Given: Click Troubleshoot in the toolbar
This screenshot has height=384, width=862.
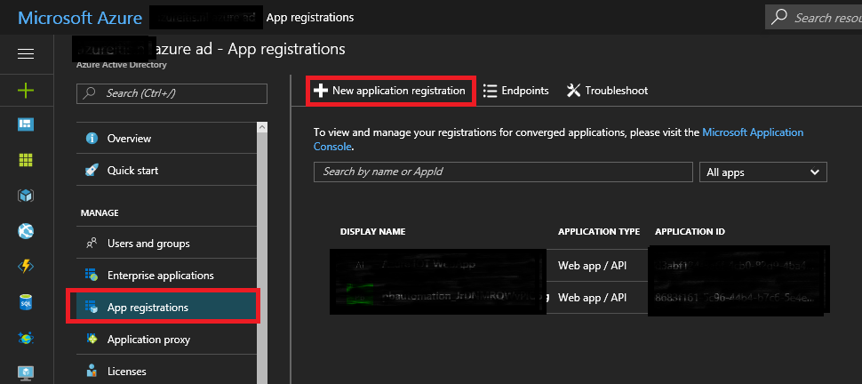Looking at the screenshot, I should 607,91.
